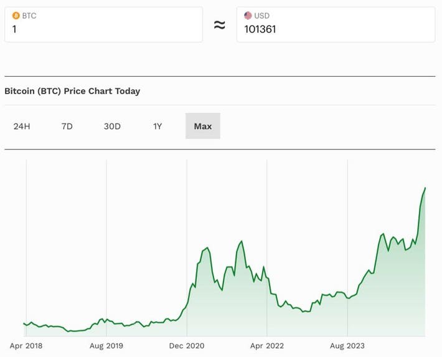The width and height of the screenshot is (442, 357).
Task: Click the Bitcoin (BTC) Price Chart Today heading
Action: pos(72,91)
